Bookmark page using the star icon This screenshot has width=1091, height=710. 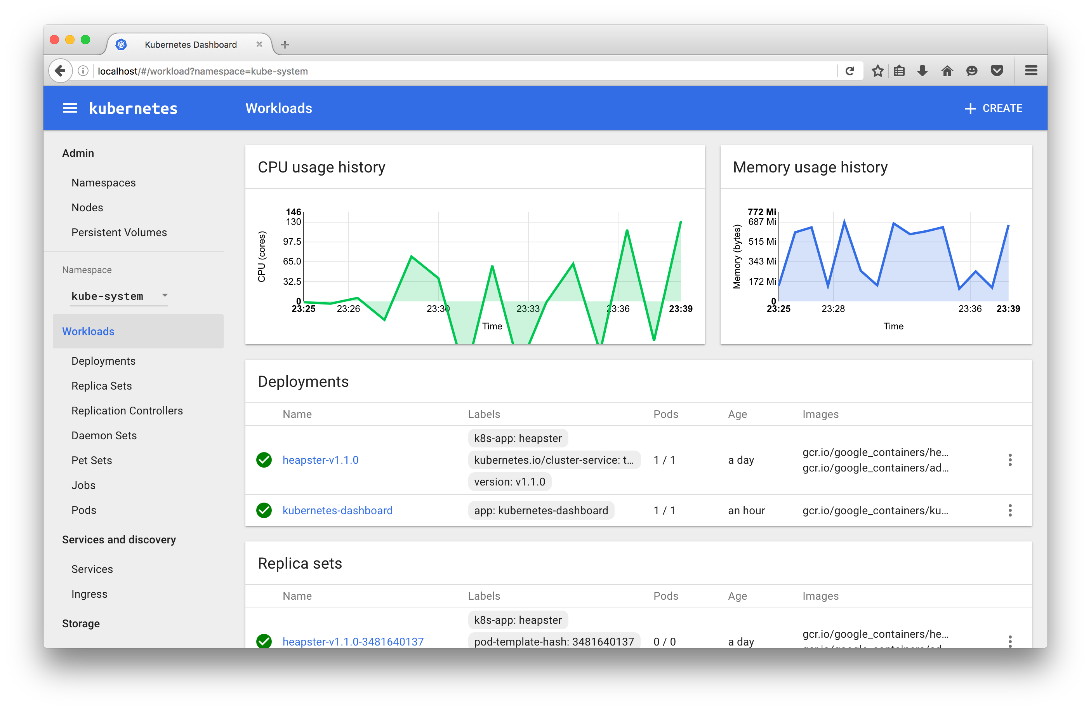pos(877,71)
